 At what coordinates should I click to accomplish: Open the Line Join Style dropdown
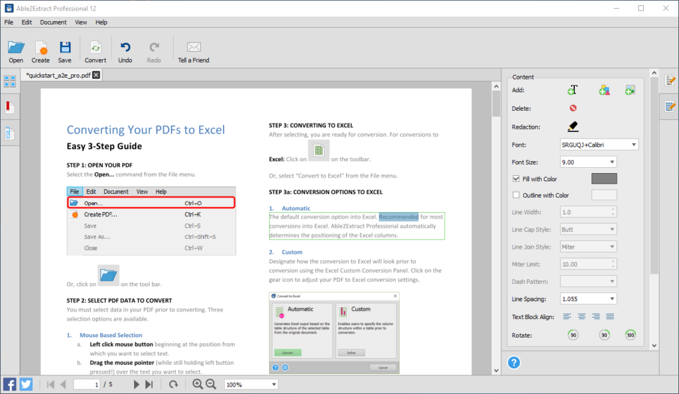tap(588, 247)
